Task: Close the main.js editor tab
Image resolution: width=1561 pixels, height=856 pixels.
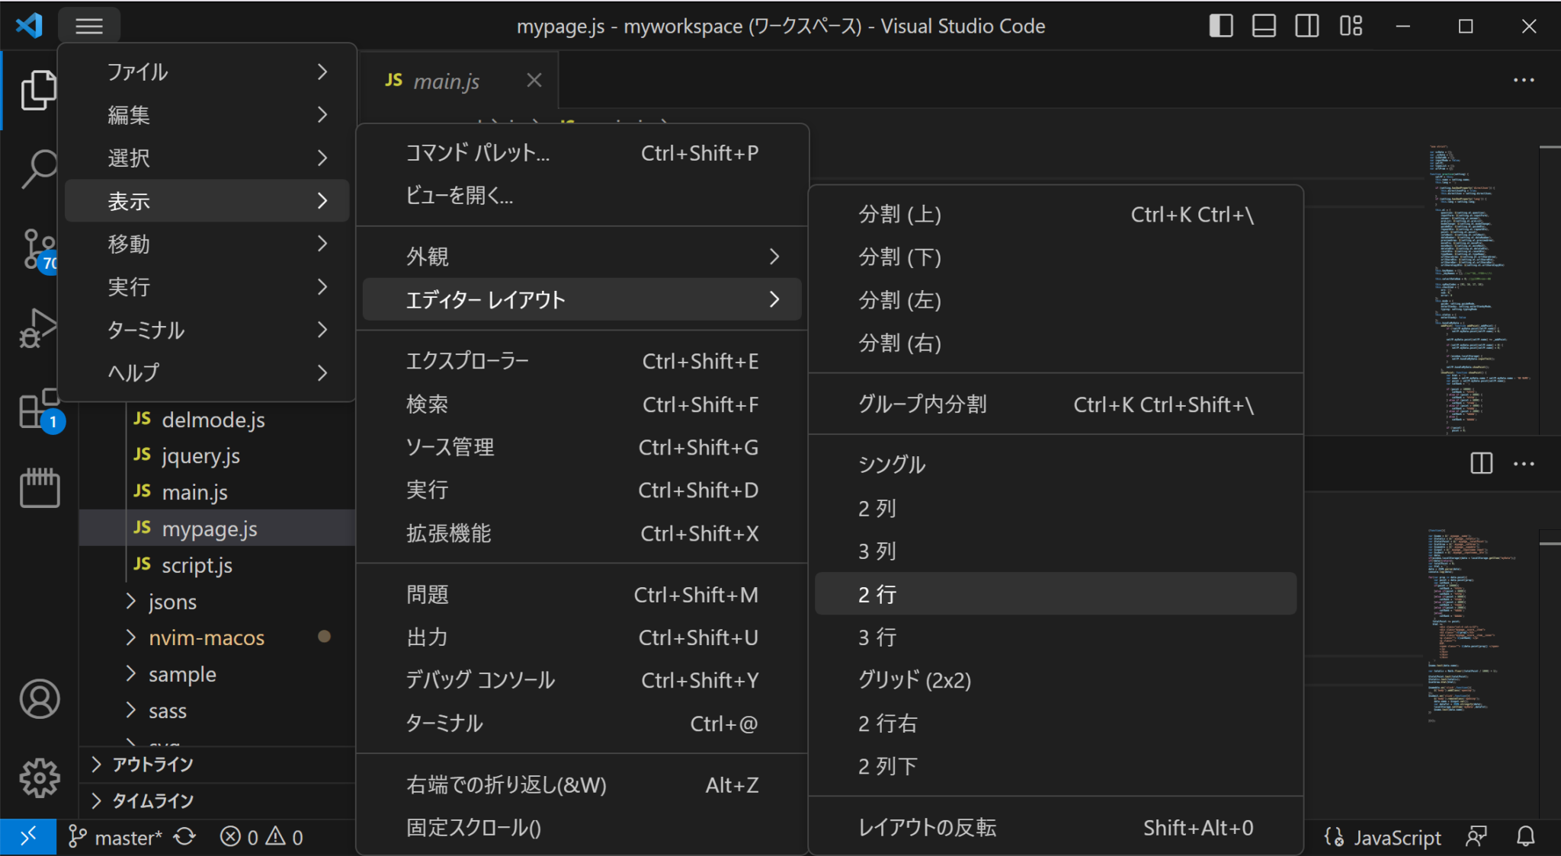Action: tap(534, 80)
